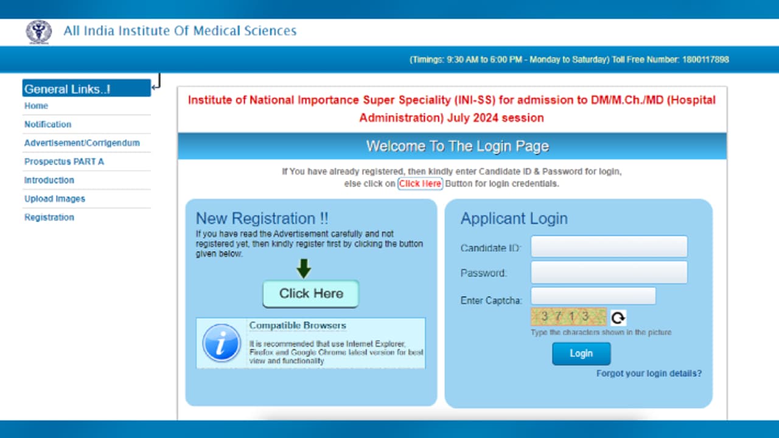The width and height of the screenshot is (779, 438).
Task: Refresh the captcha image
Action: click(618, 318)
